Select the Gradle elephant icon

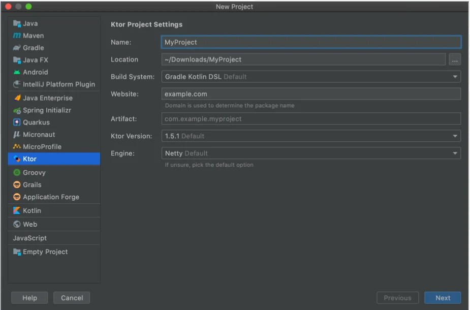tap(17, 48)
